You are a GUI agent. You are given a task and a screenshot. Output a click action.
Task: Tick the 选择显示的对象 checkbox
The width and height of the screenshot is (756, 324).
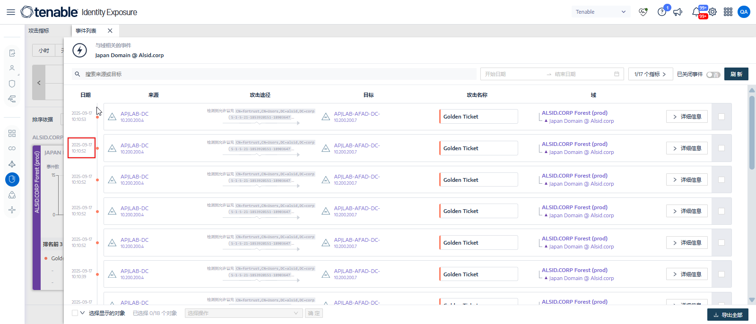click(x=75, y=313)
